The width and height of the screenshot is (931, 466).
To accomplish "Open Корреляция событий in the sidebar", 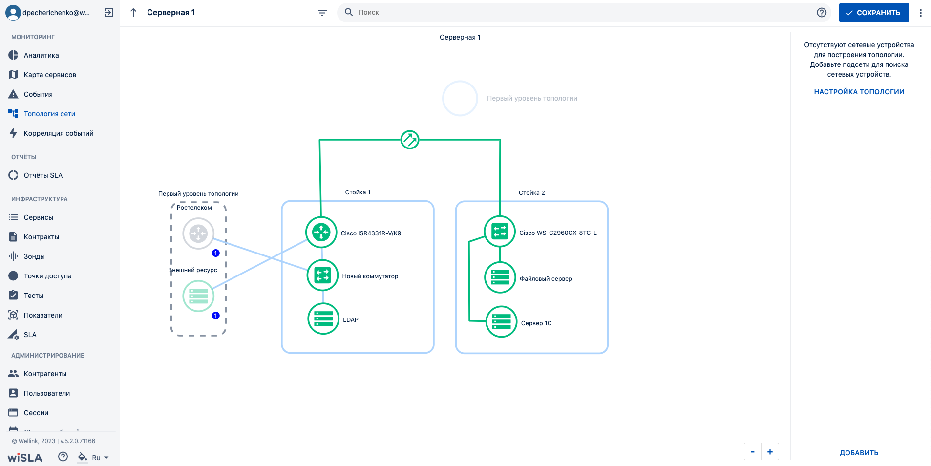I will pyautogui.click(x=60, y=133).
